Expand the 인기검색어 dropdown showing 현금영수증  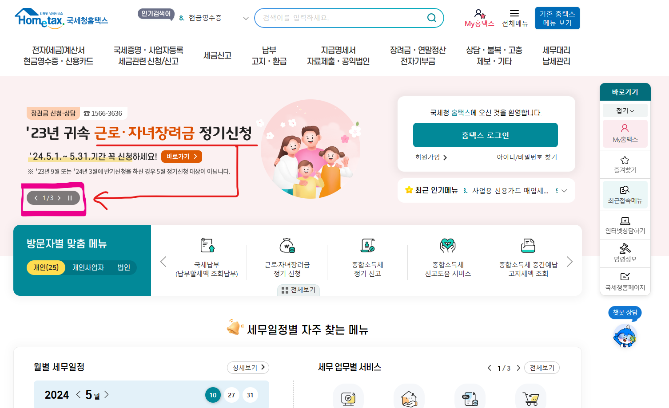pyautogui.click(x=246, y=18)
